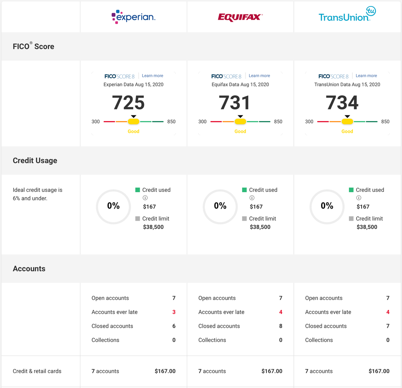This screenshot has height=388, width=402.
Task: Click Experian '7 accounts' retail cards entry
Action: (x=105, y=371)
